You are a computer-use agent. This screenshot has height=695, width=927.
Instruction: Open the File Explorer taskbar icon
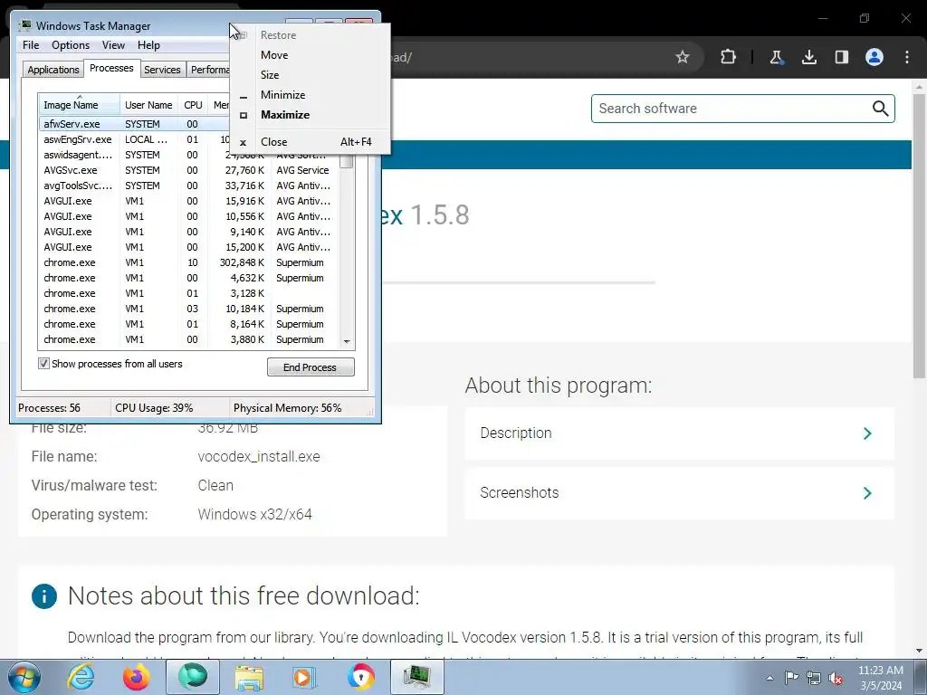249,677
